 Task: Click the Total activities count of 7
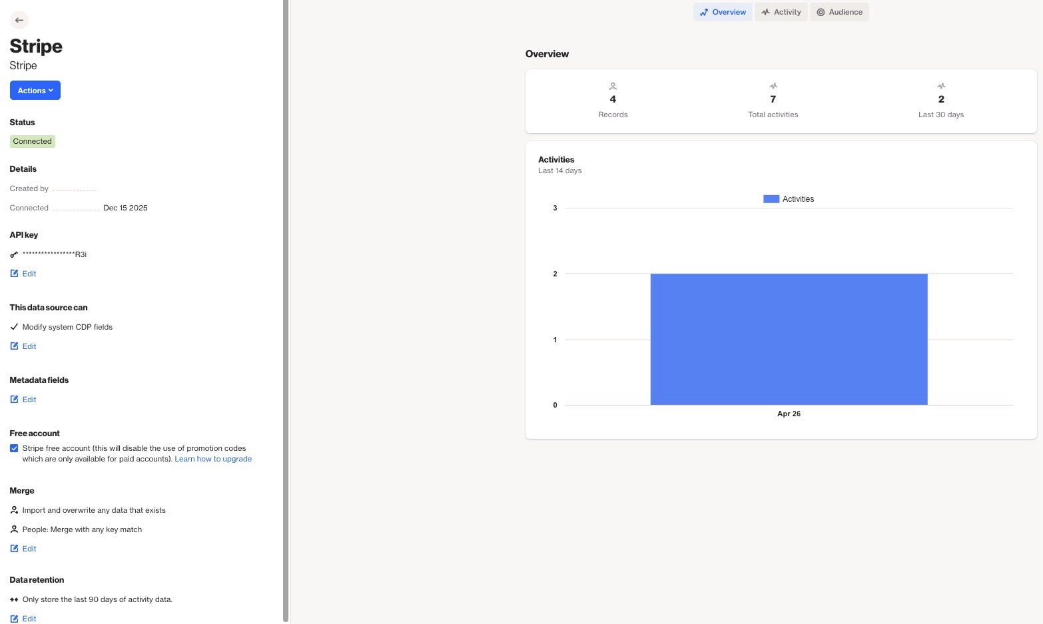point(773,99)
